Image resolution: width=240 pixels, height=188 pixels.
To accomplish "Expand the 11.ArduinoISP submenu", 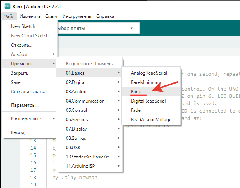I will pyautogui.click(x=90, y=166).
